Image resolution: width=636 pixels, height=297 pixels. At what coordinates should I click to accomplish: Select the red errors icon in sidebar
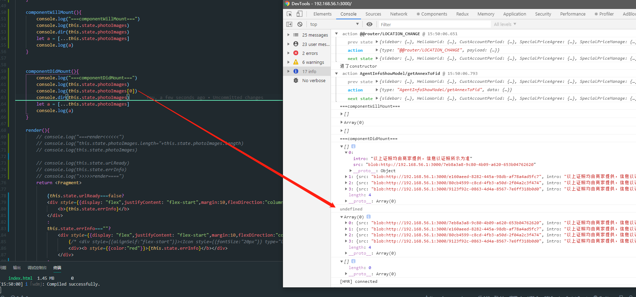coord(296,53)
